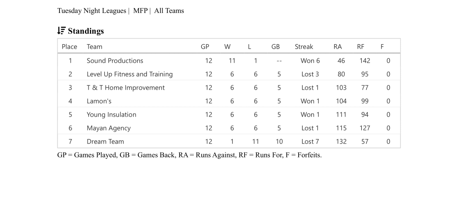The width and height of the screenshot is (458, 199).
Task: Click the Place column header
Action: coord(69,47)
